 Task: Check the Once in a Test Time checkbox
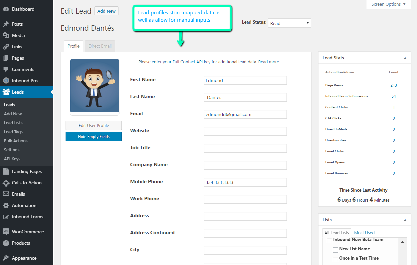click(335, 259)
